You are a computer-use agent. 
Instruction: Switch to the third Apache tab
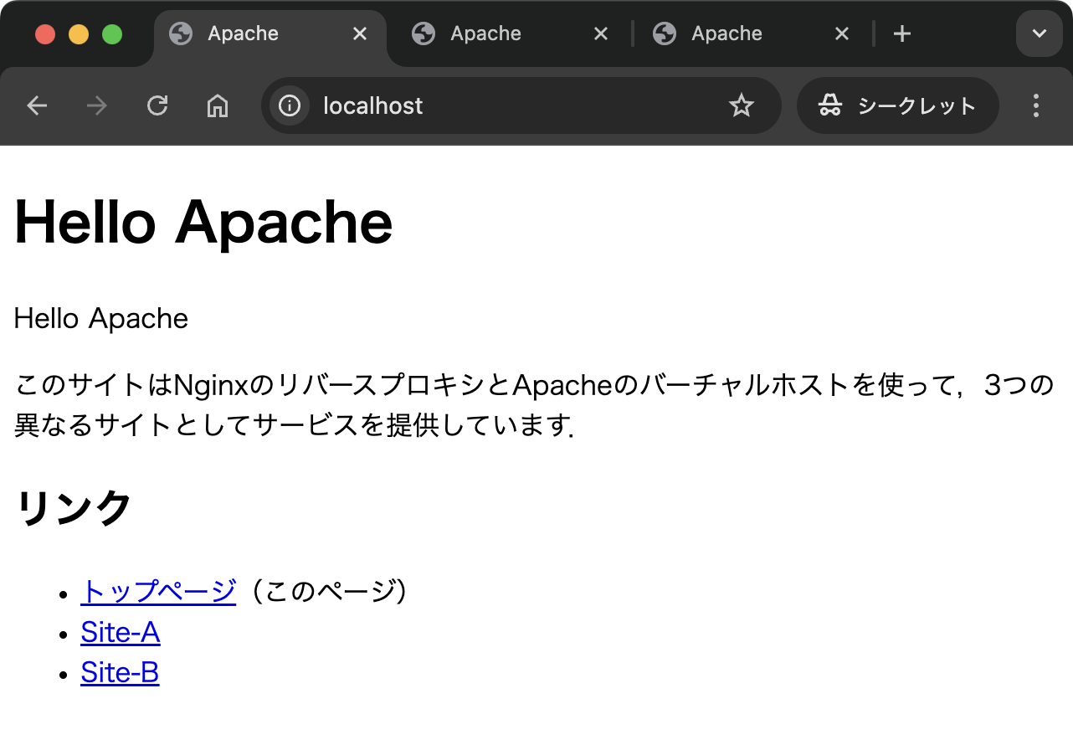(726, 33)
